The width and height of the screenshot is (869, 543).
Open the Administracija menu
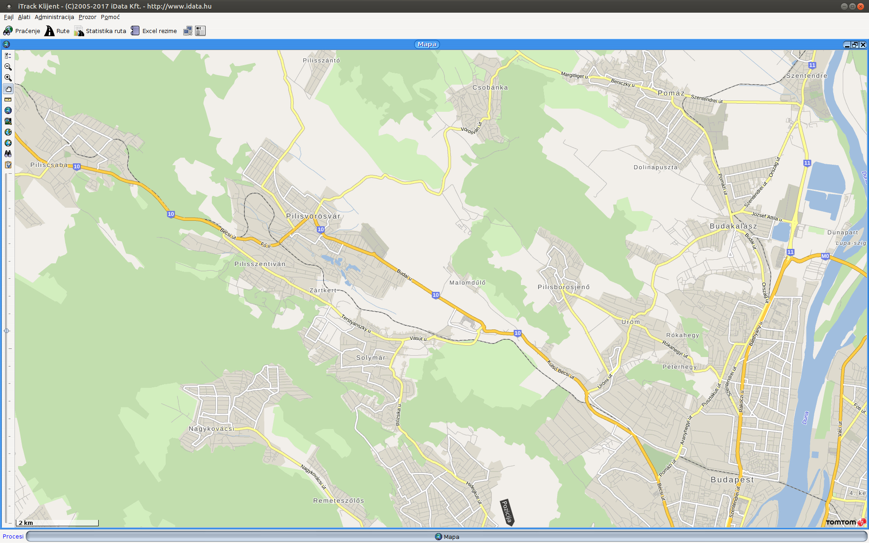click(x=54, y=17)
